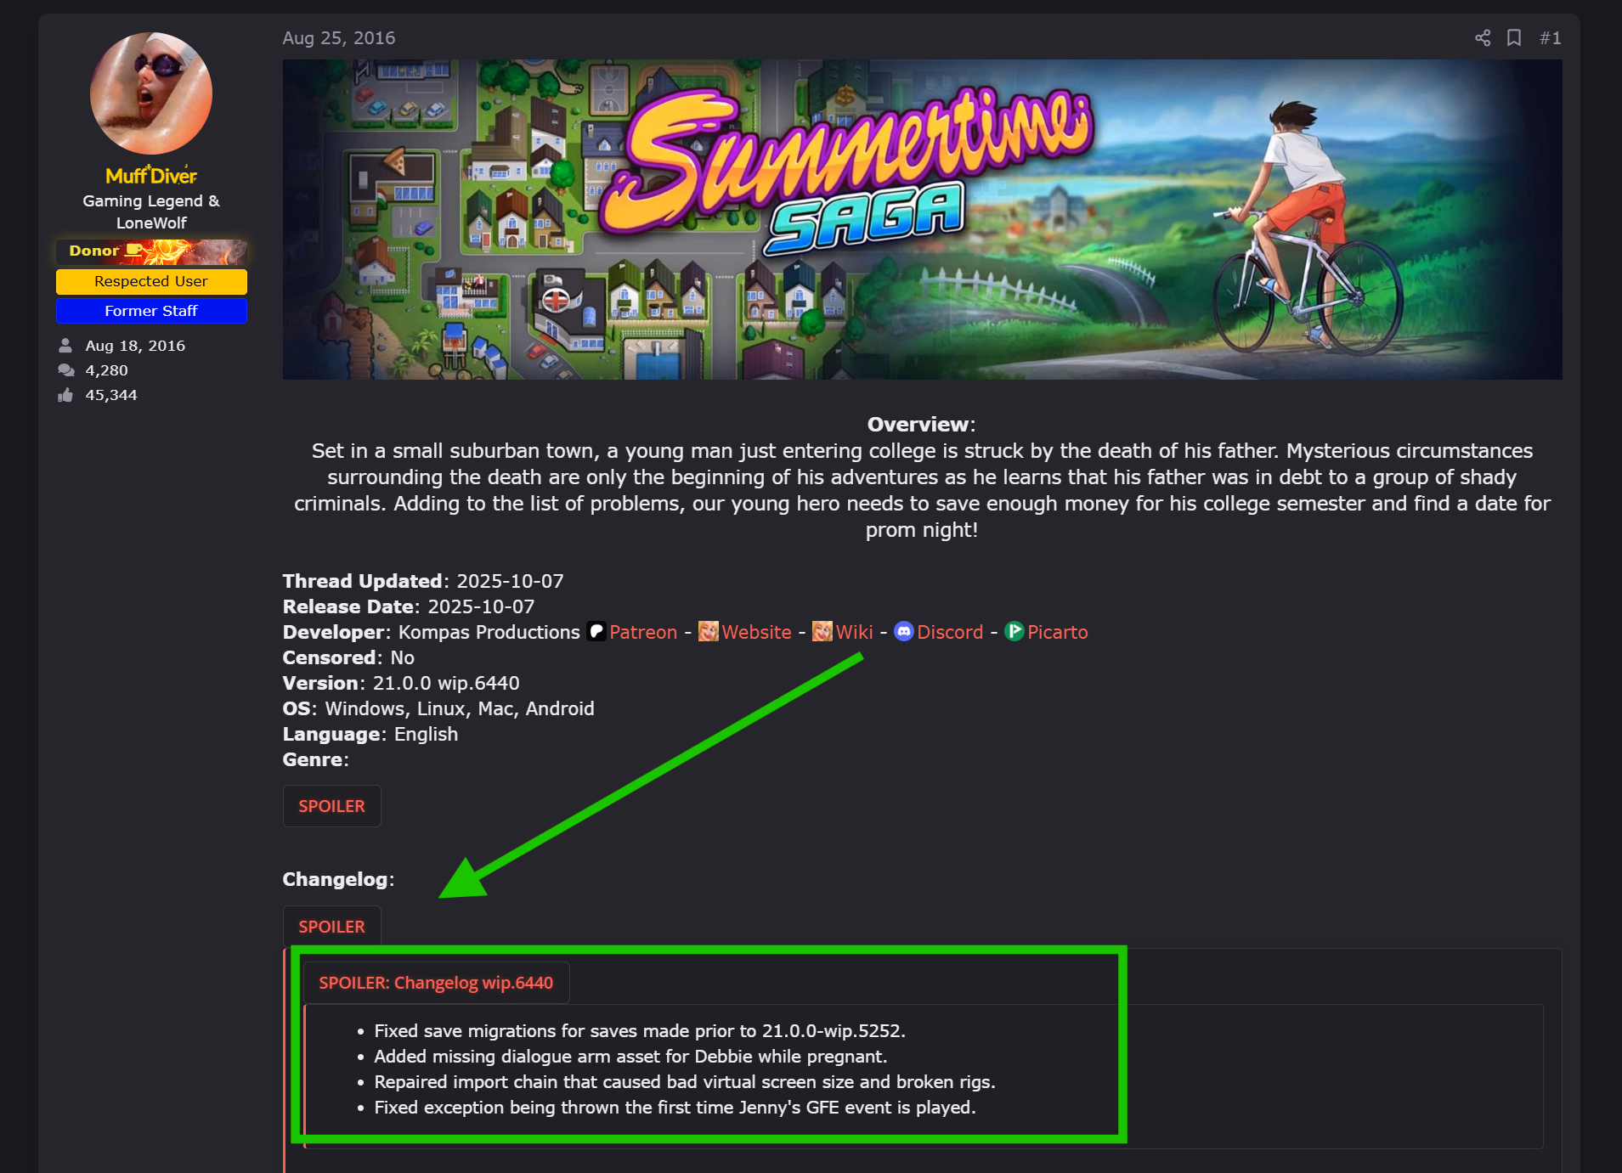Click the Discord logo icon
This screenshot has height=1173, width=1622.
pos(904,632)
